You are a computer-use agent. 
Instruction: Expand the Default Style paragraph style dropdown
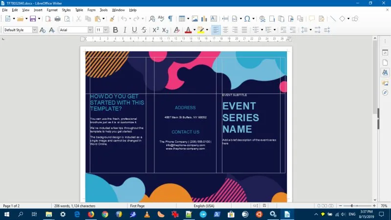coord(35,30)
